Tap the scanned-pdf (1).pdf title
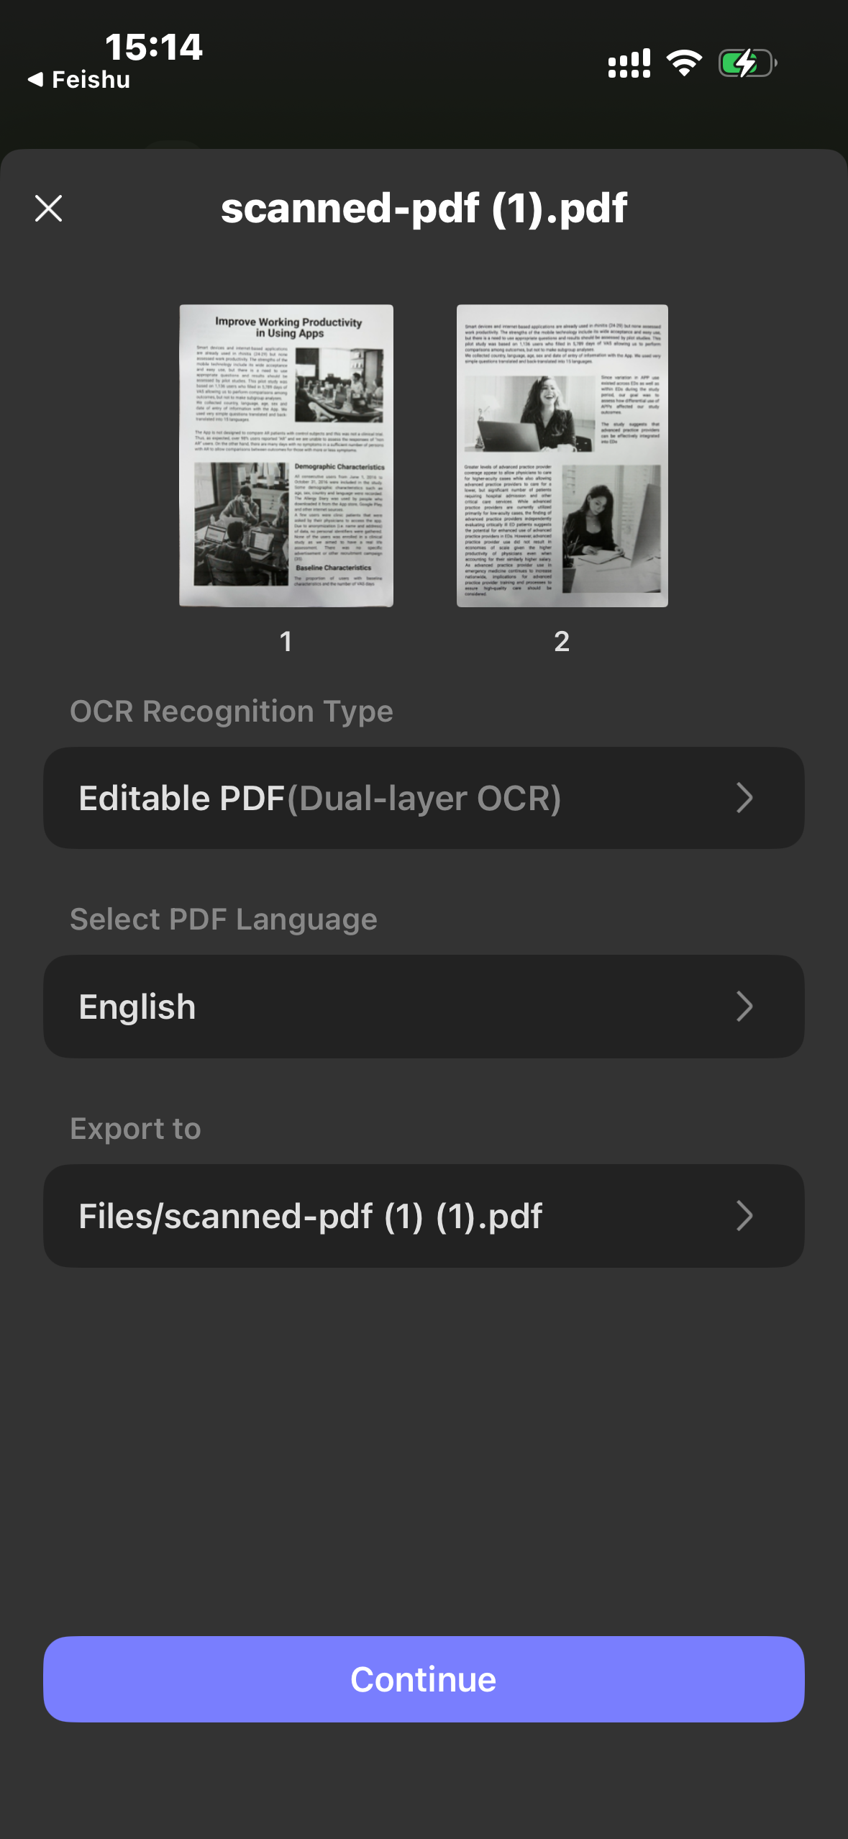 424,209
